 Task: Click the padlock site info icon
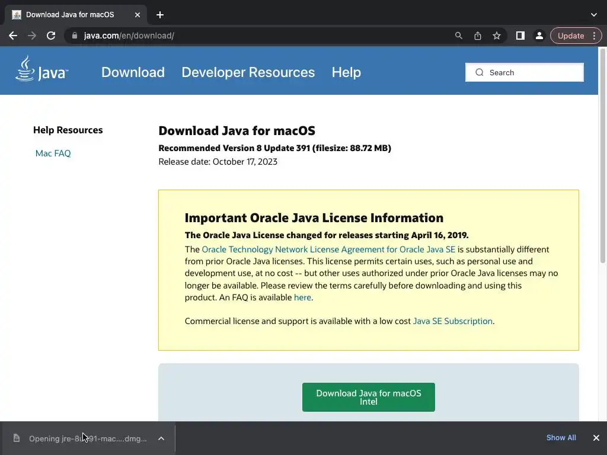[74, 36]
